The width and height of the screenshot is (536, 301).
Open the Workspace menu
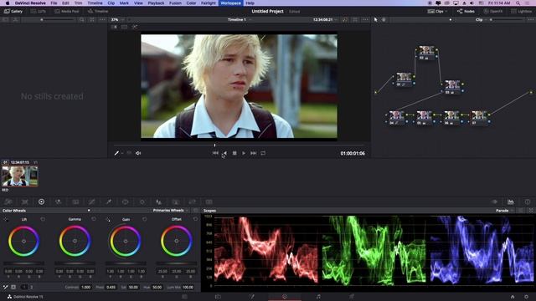coord(231,3)
